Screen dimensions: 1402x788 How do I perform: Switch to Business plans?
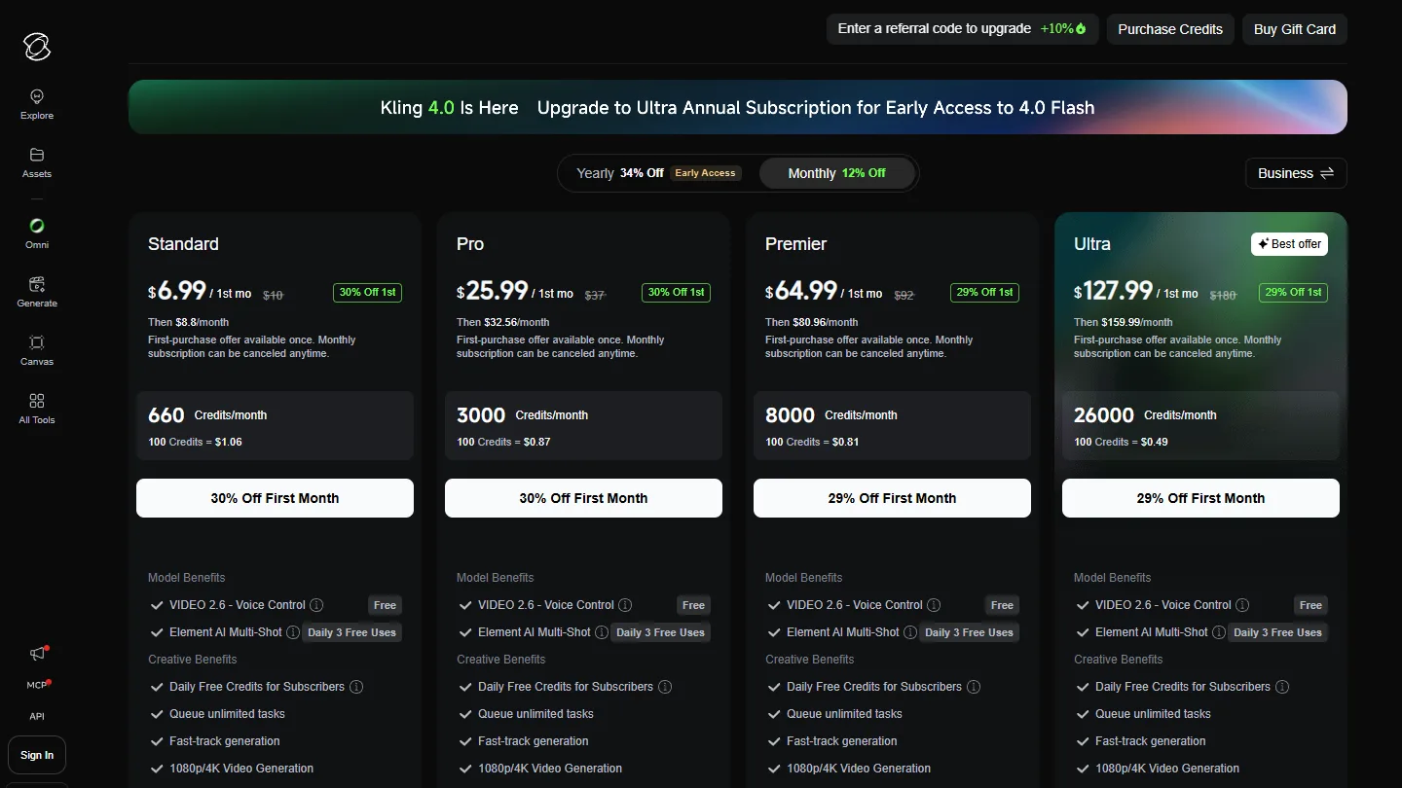point(1296,173)
